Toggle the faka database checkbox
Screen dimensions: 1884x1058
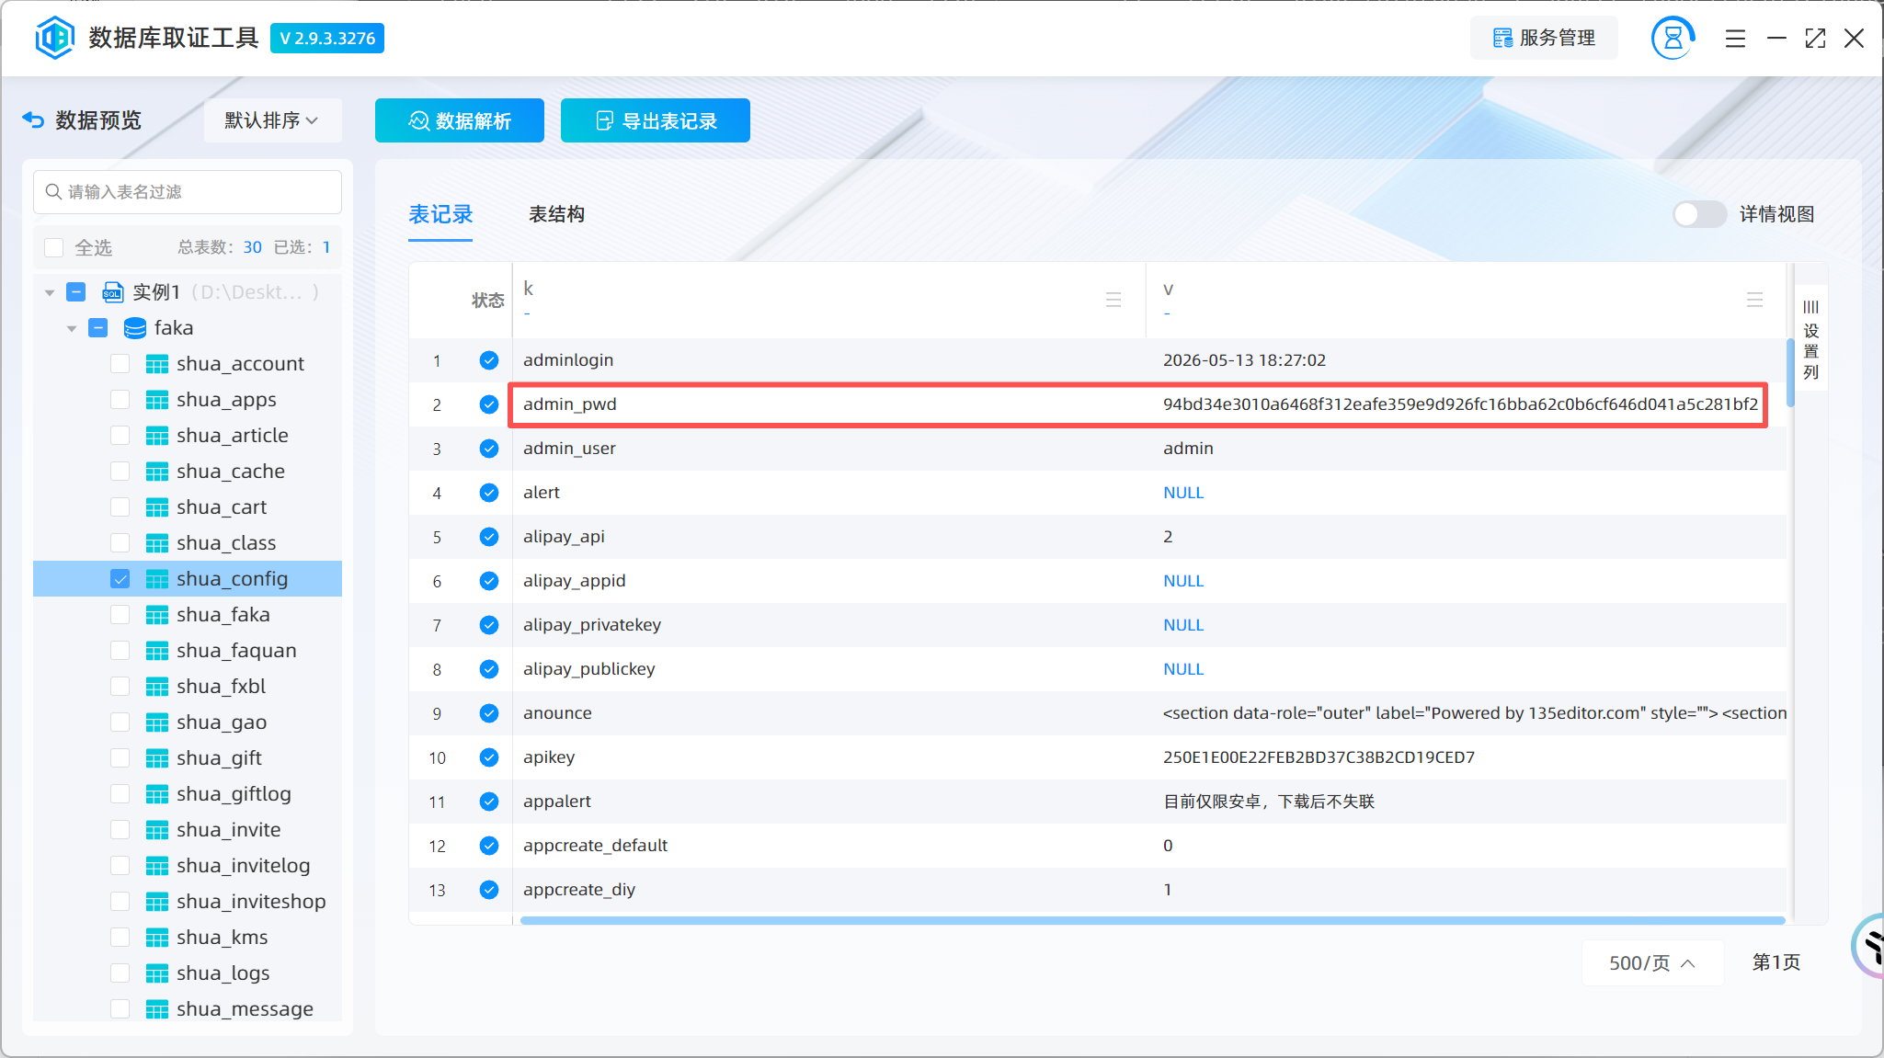click(x=97, y=328)
